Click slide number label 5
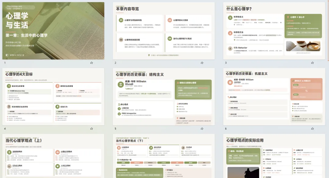Viewport: 329px width, 178px height. [x=115, y=129]
